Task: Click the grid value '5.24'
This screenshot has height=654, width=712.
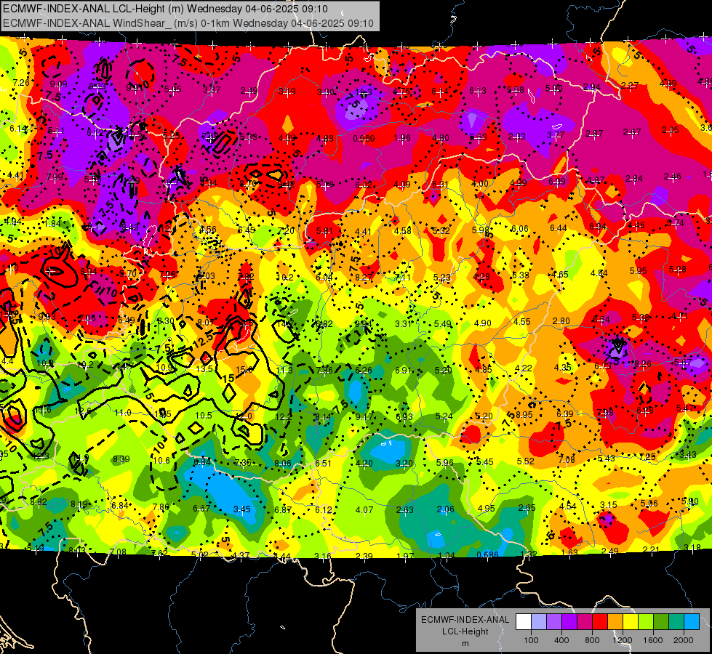Action: coord(444,416)
